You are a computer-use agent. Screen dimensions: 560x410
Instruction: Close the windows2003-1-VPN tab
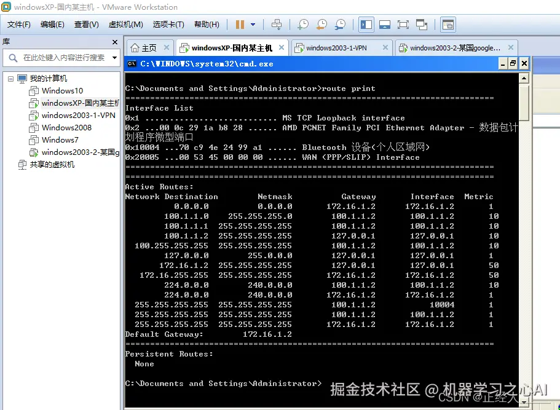[x=385, y=47]
